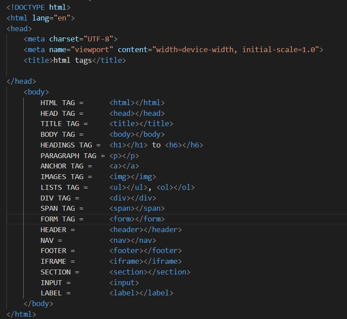347x319 pixels.
Task: Click the <p></p> paragraph tag example
Action: coord(124,156)
